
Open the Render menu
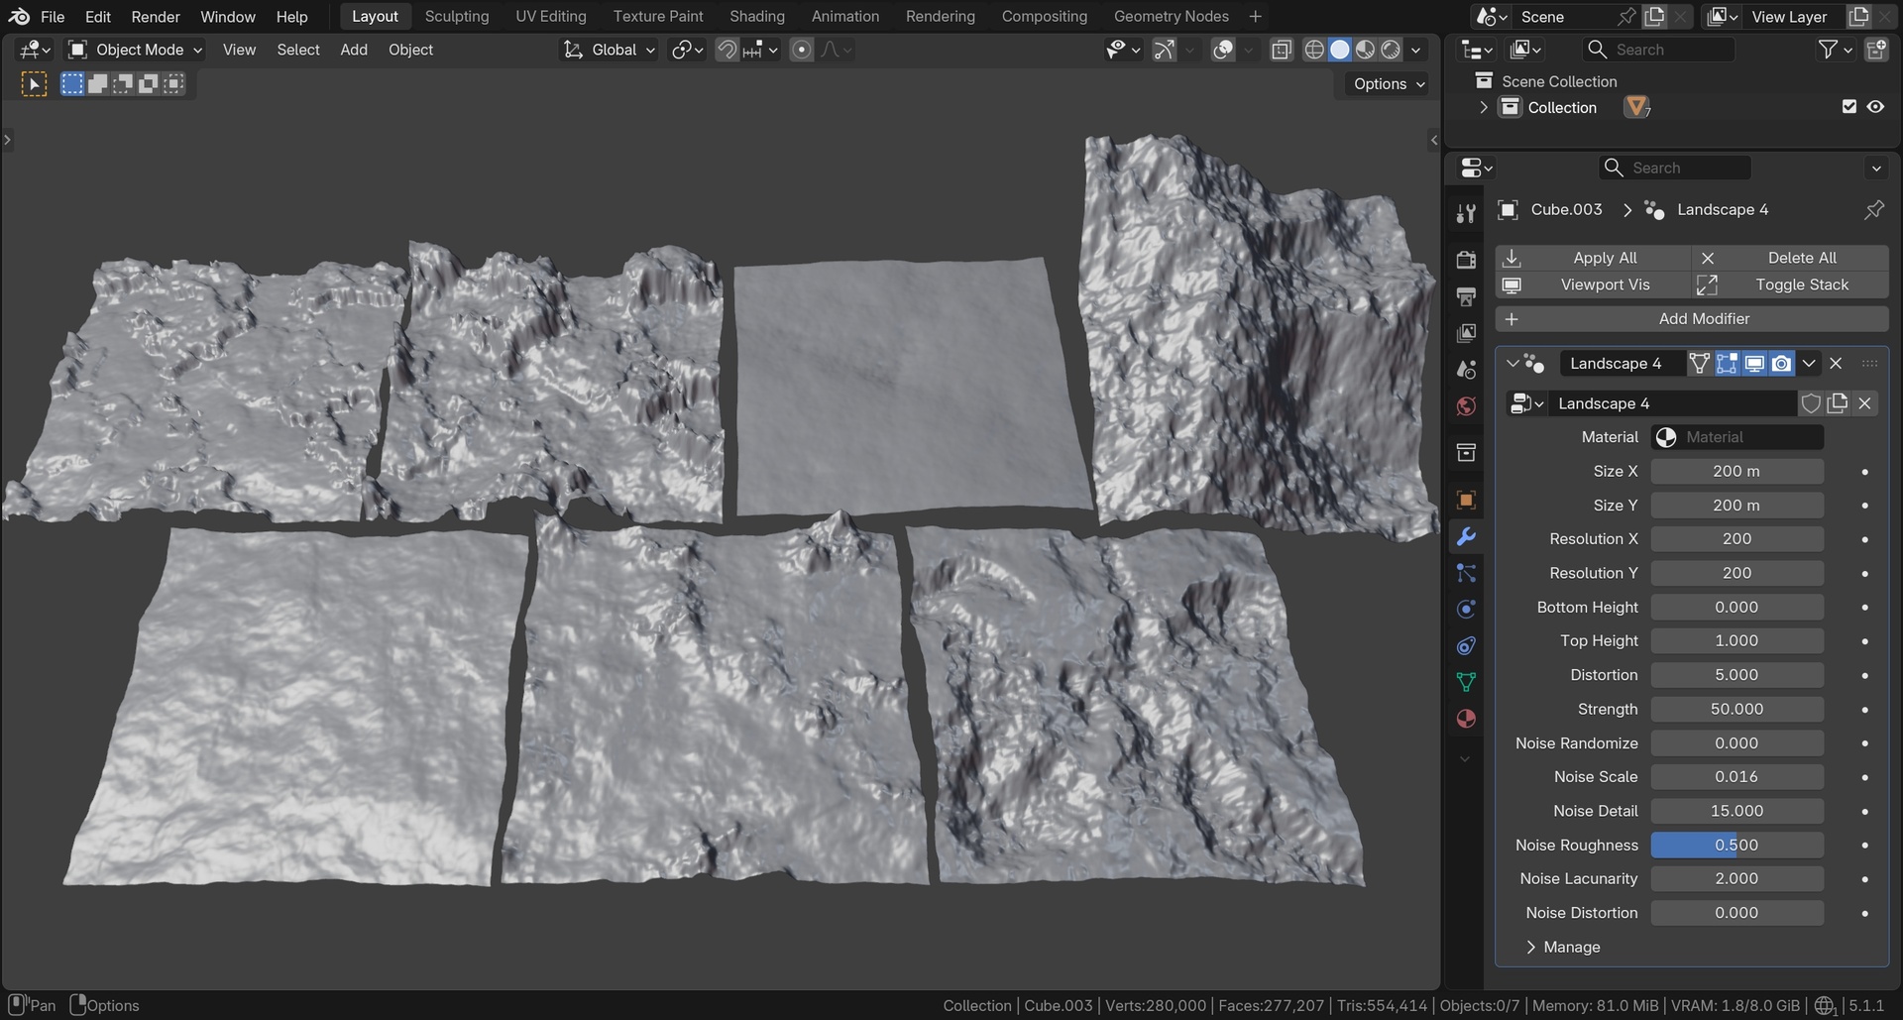tap(156, 17)
